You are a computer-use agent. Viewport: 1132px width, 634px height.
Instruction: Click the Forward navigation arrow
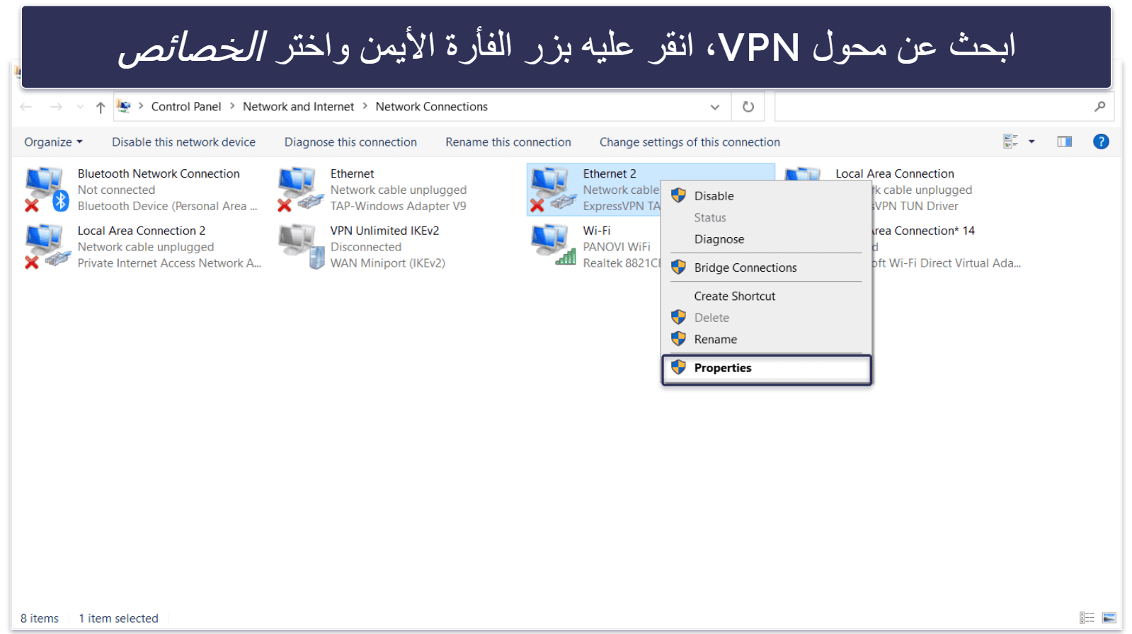point(56,107)
